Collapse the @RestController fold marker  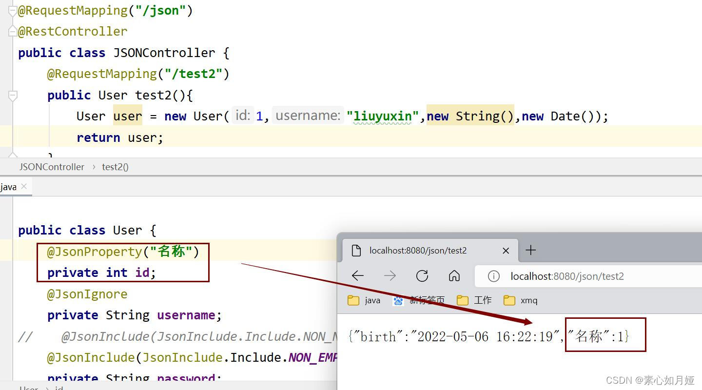coord(13,32)
